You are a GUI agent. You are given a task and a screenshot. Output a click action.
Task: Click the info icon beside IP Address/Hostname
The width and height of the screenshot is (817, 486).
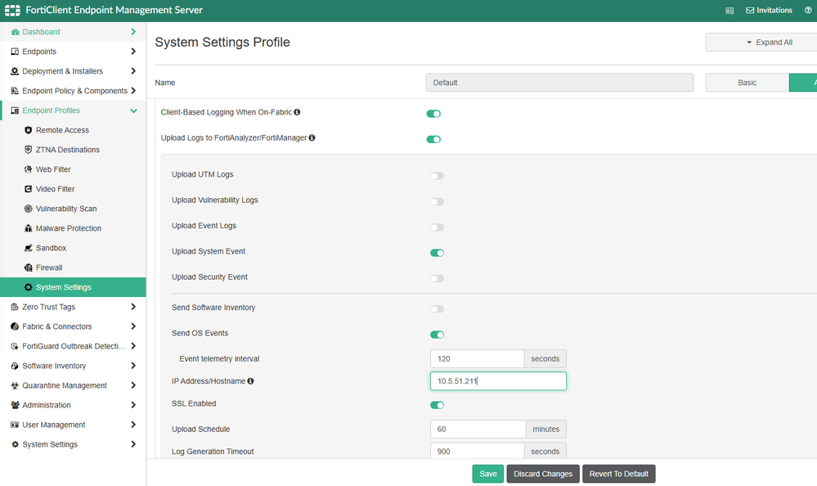pyautogui.click(x=250, y=381)
